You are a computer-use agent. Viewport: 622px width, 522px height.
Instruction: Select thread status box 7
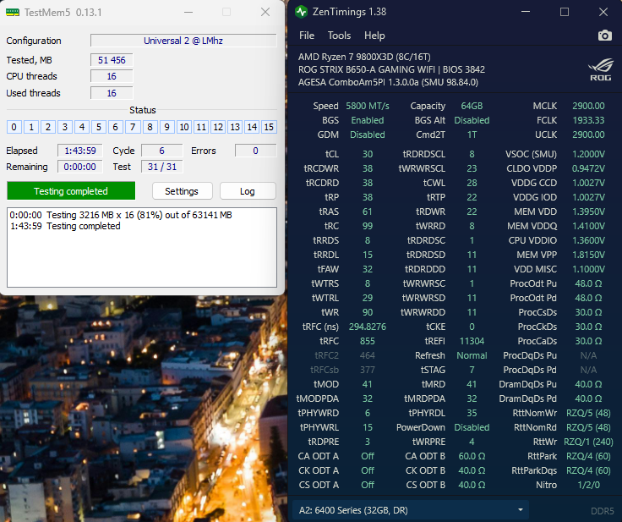pyautogui.click(x=132, y=127)
